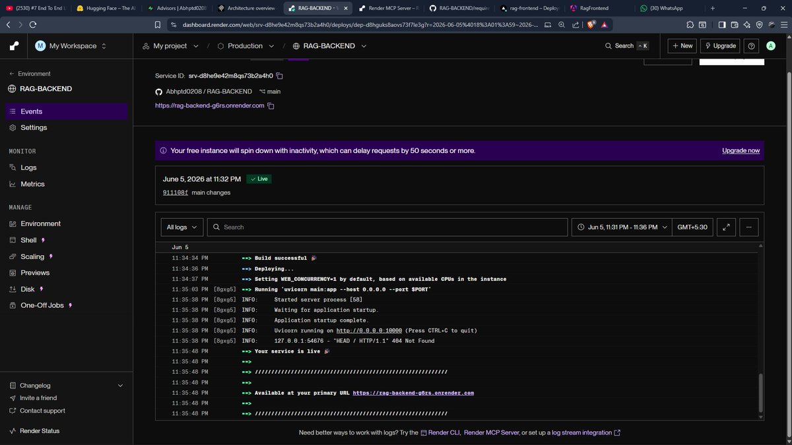The image size is (792, 445).
Task: Open the help question-mark icon
Action: click(x=751, y=46)
